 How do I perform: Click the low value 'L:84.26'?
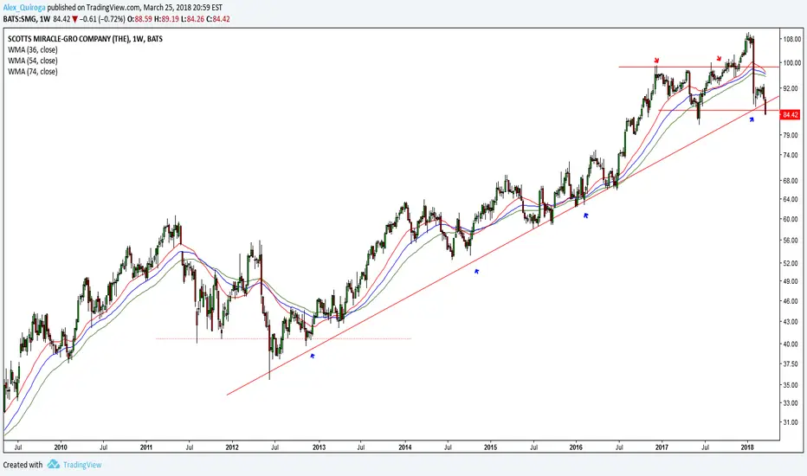[192, 19]
